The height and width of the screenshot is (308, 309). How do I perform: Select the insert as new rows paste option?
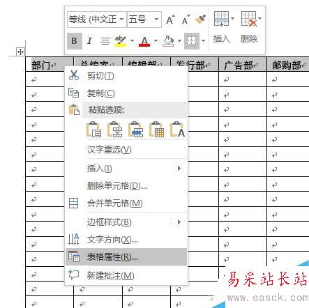135,130
